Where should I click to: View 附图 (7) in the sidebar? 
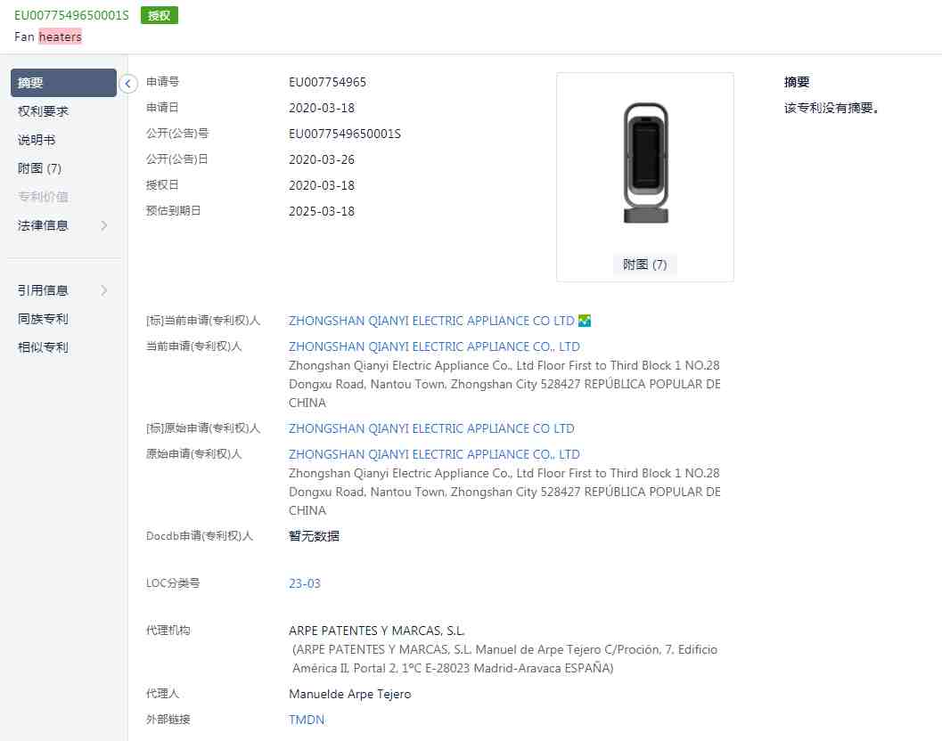39,168
